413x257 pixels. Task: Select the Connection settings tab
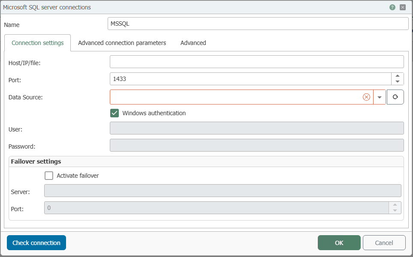[x=37, y=43]
